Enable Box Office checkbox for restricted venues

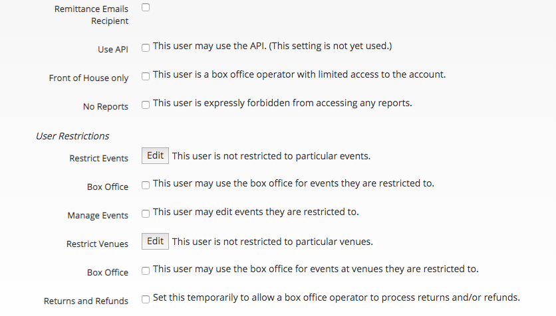click(x=146, y=271)
